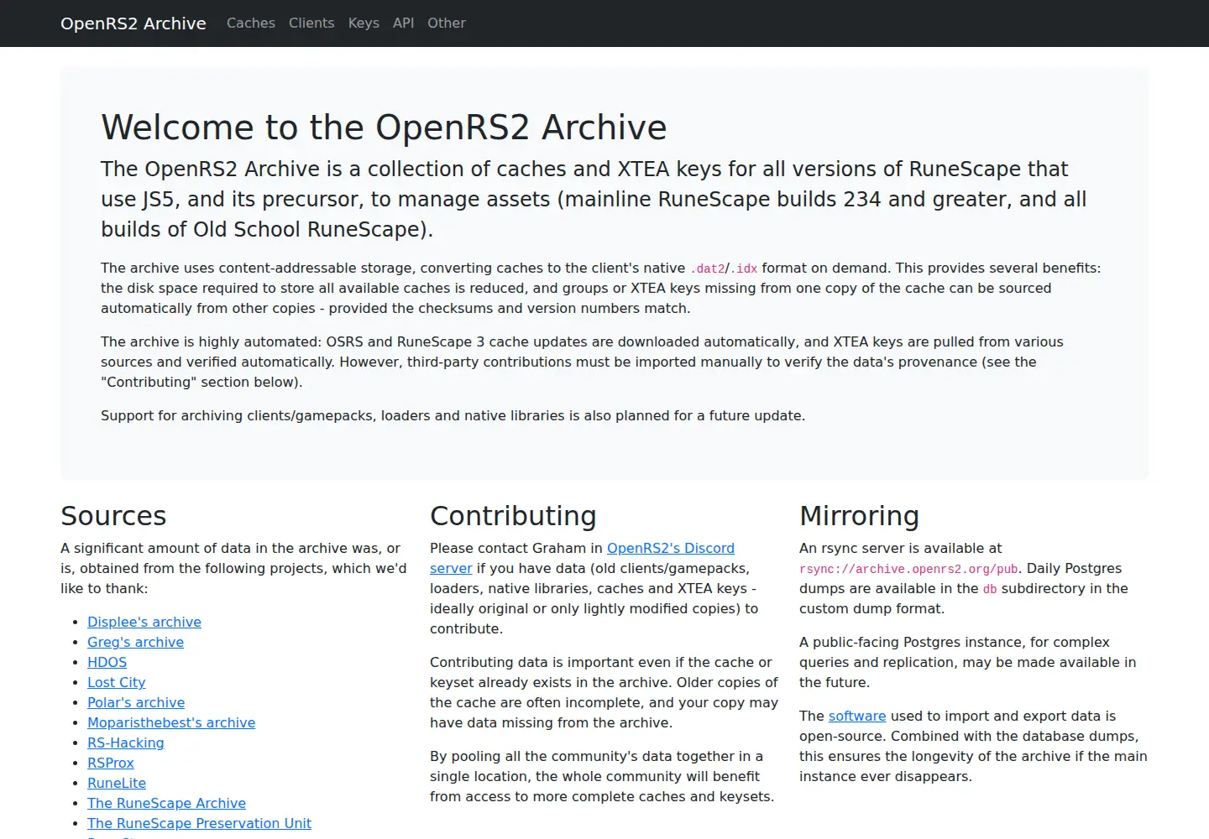
Task: Click the Sources section heading
Action: (x=113, y=515)
